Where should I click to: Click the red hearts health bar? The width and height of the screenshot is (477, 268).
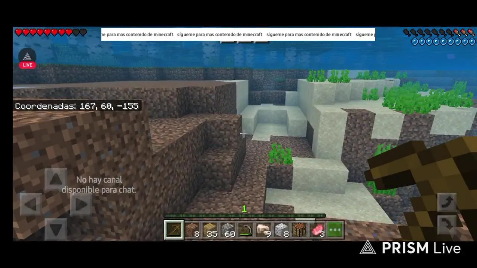(x=51, y=32)
